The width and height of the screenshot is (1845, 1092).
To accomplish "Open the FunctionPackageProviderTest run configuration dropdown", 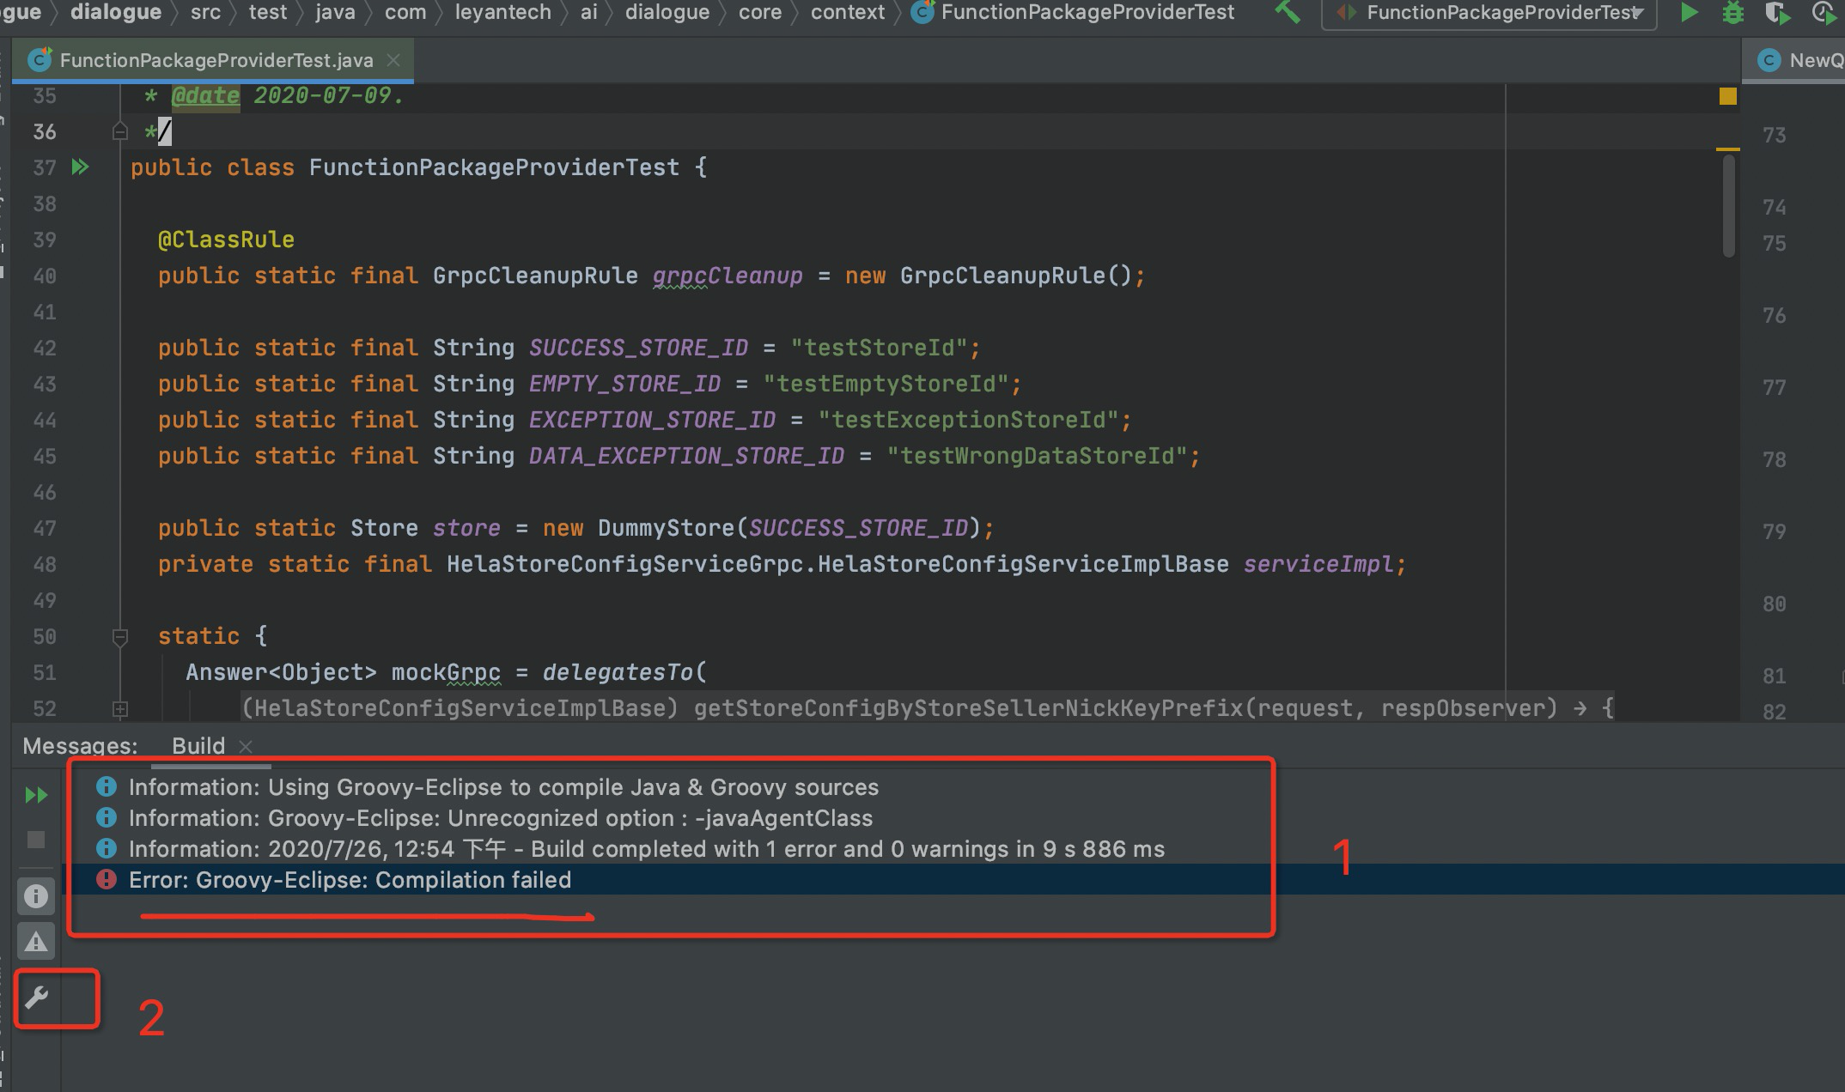I will [x=1490, y=13].
